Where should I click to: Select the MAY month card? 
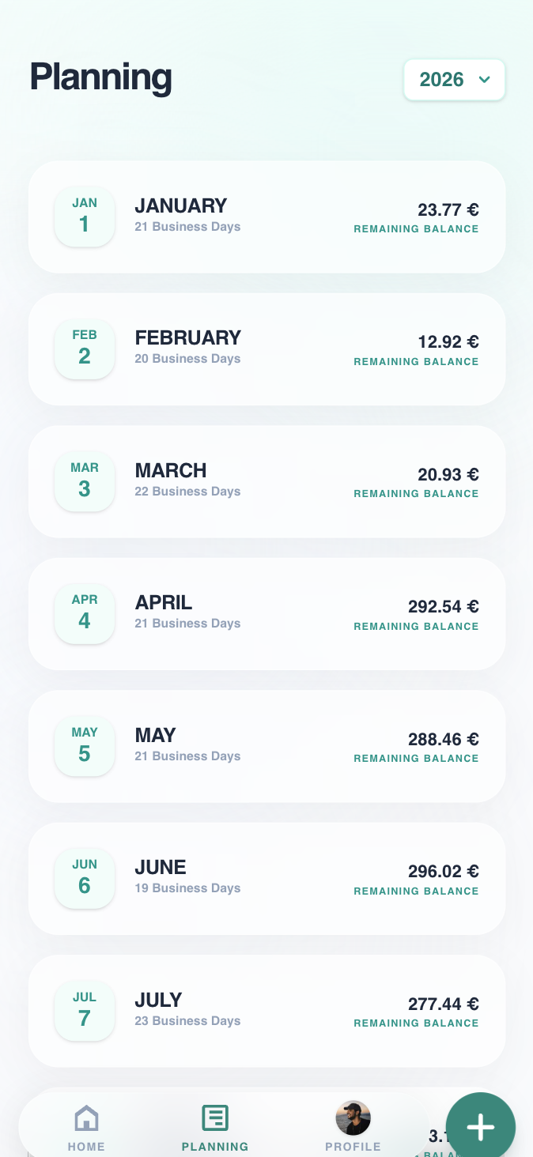point(266,745)
